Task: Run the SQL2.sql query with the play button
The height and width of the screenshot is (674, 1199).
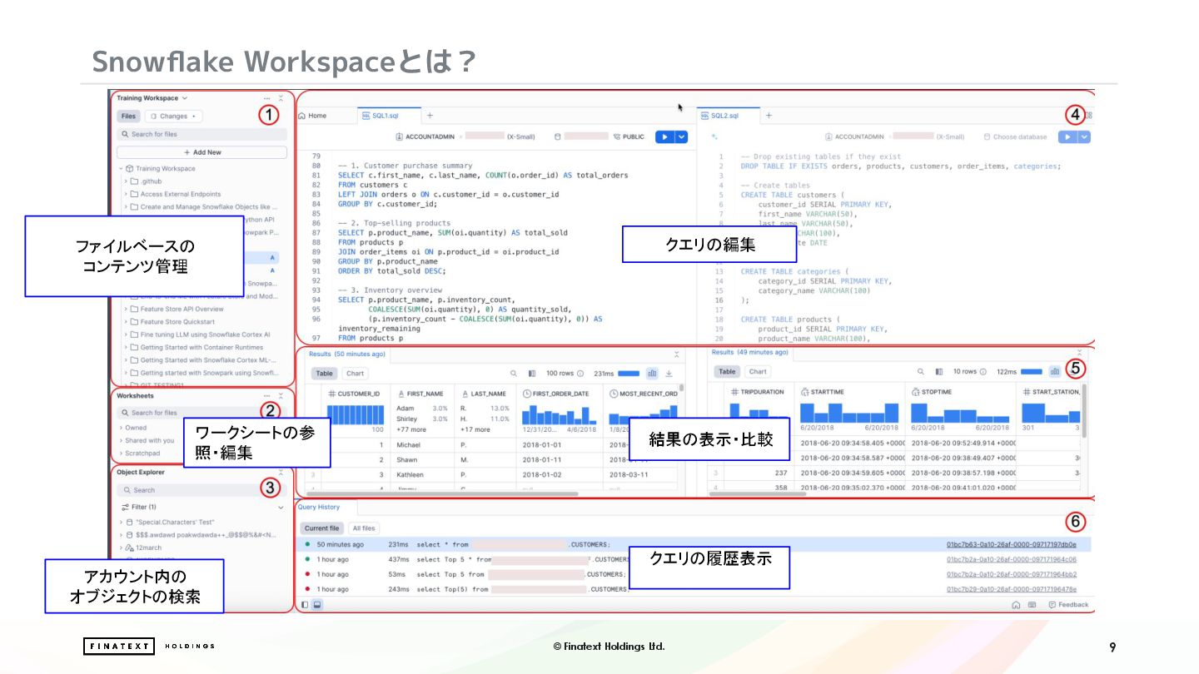Action: click(x=1067, y=136)
